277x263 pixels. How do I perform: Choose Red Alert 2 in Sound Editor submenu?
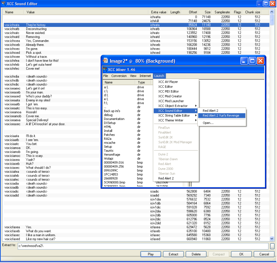click(222, 111)
